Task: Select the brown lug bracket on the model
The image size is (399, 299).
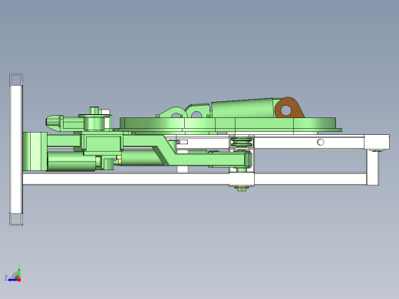Action: pyautogui.click(x=289, y=107)
